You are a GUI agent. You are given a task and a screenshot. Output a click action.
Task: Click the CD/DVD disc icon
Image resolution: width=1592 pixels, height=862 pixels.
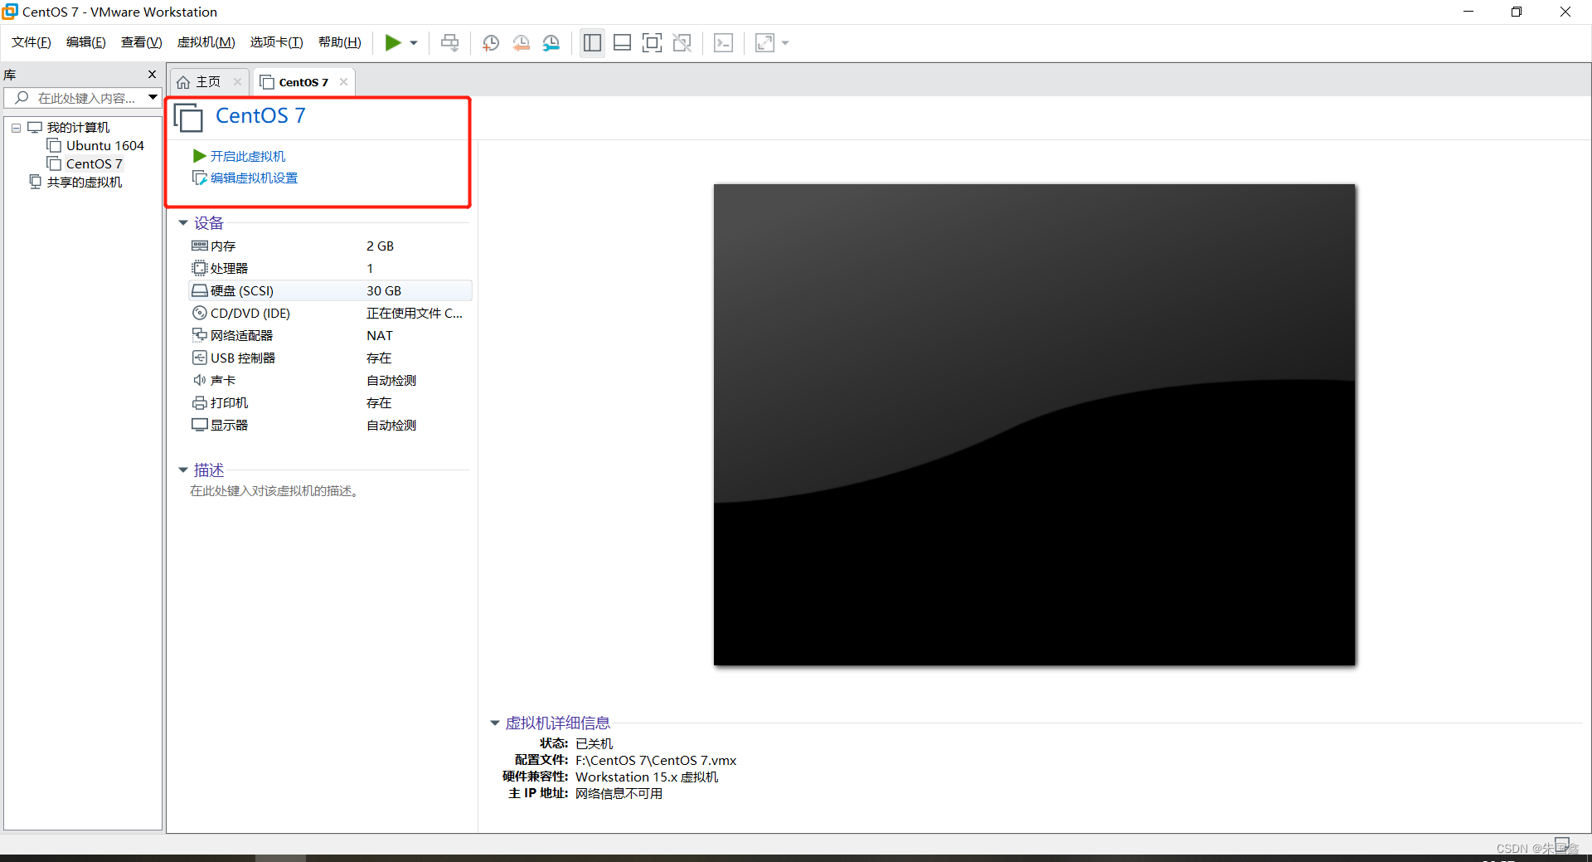click(199, 313)
